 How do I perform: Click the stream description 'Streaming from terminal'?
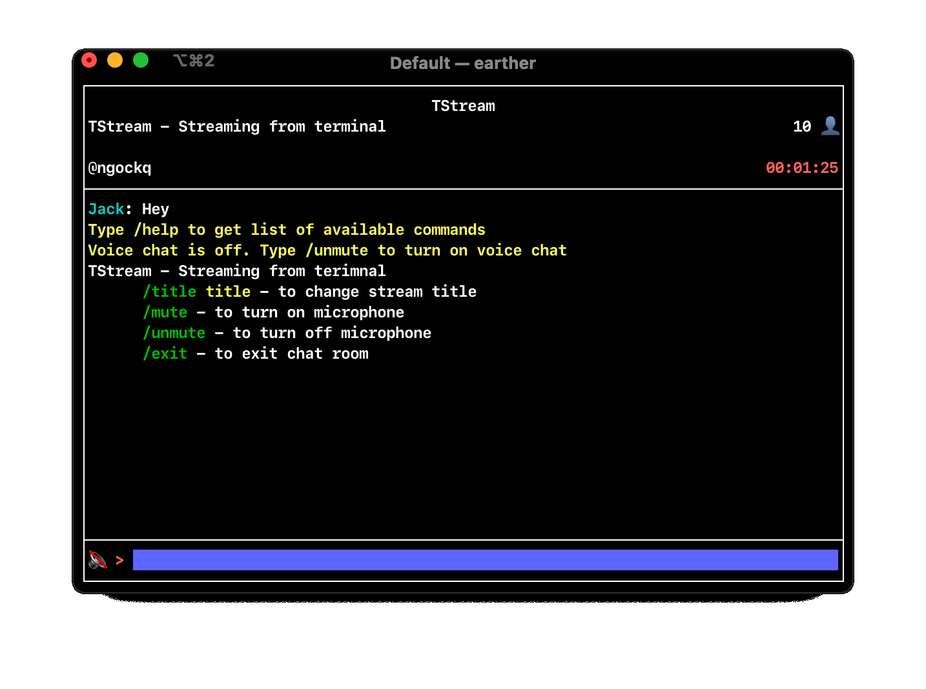[283, 126]
